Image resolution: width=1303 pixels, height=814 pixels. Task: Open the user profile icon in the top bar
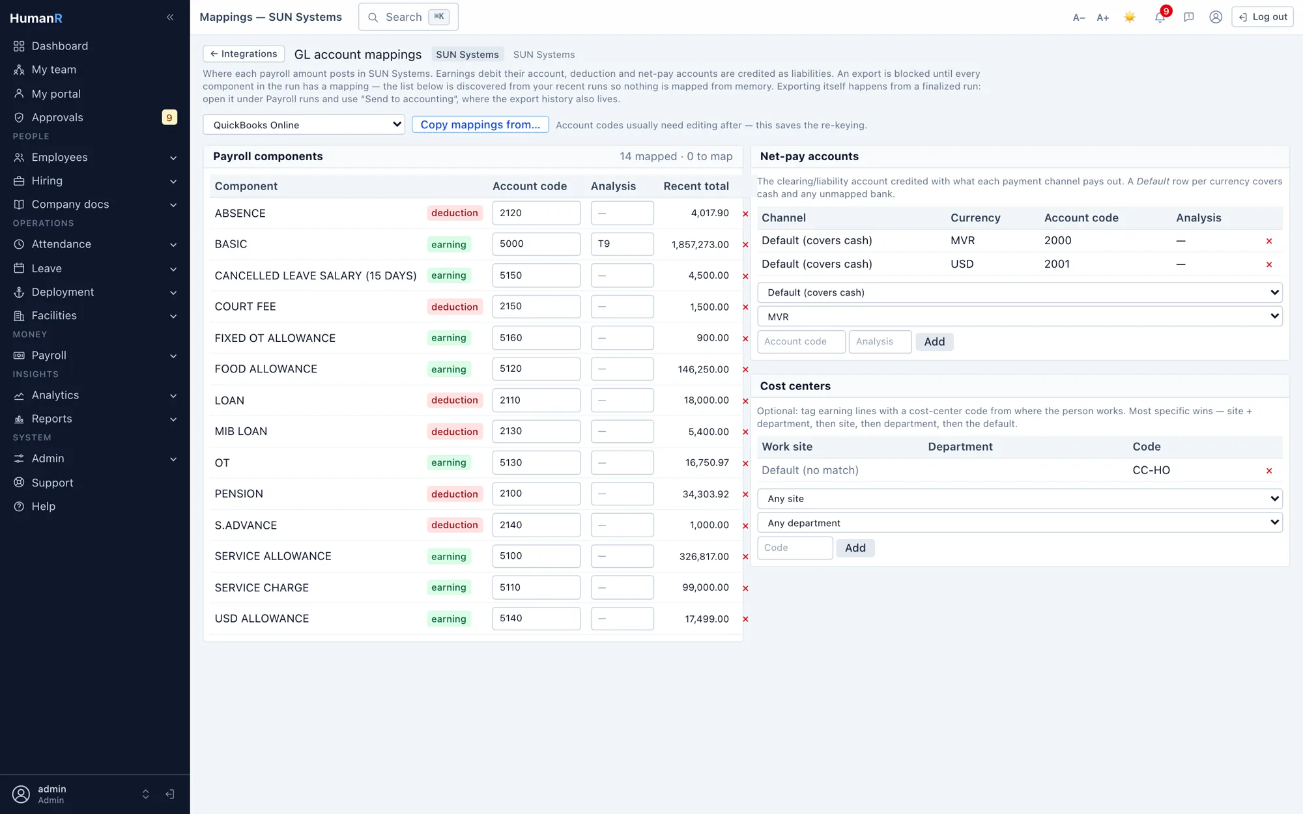click(1216, 18)
